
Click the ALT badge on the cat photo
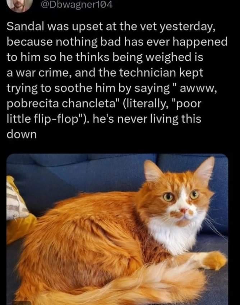pyautogui.click(x=21, y=303)
